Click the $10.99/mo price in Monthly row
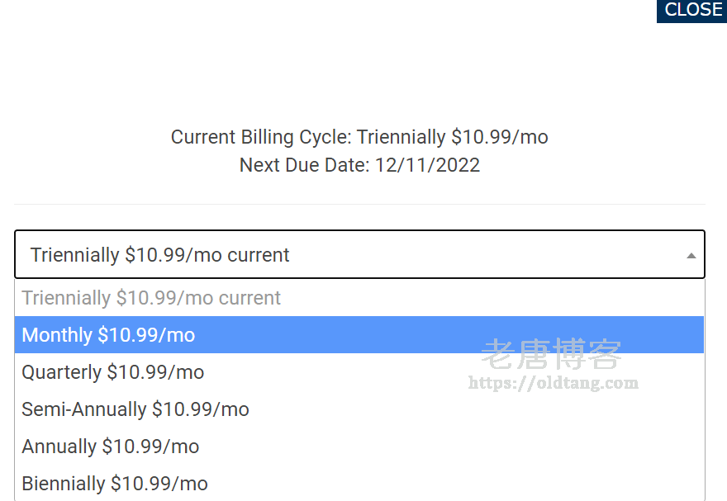Viewport: 727px width, 501px height. [x=146, y=335]
